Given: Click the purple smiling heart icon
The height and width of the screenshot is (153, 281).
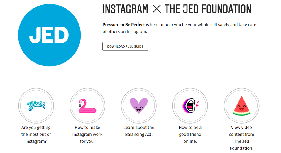Looking at the screenshot, I should [x=139, y=106].
